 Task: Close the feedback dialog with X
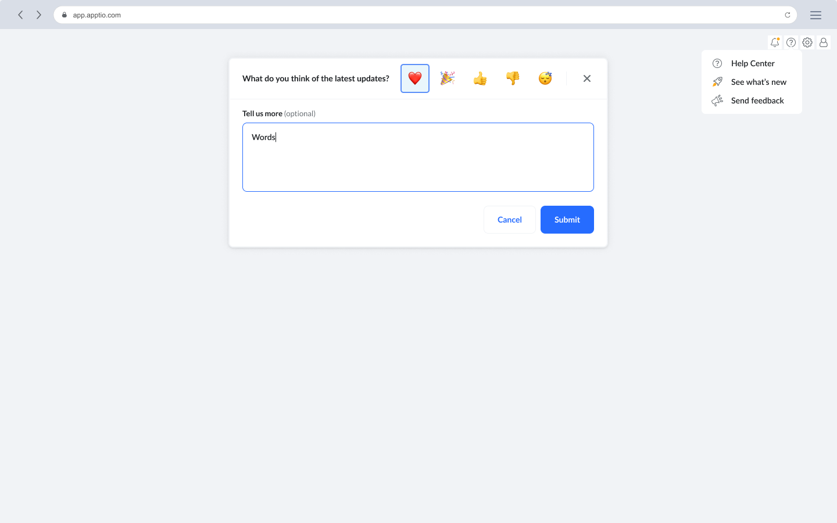click(x=586, y=78)
